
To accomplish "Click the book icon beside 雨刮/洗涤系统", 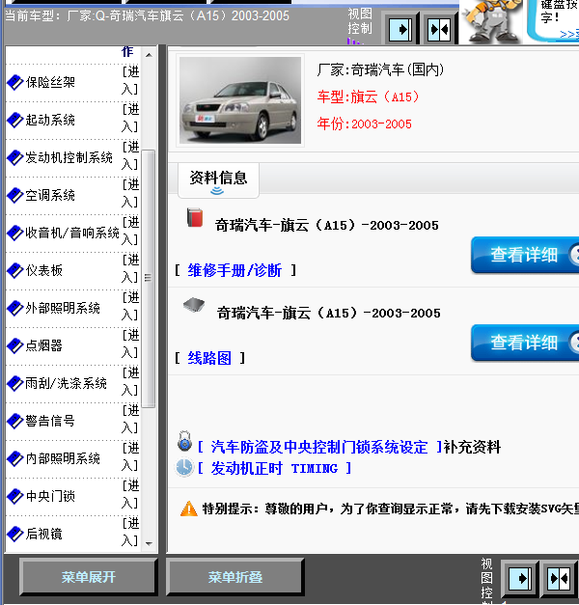I will pos(15,383).
